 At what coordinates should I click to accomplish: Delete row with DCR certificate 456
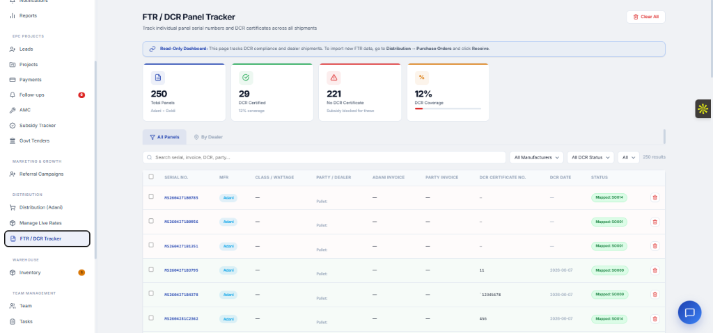tap(655, 319)
